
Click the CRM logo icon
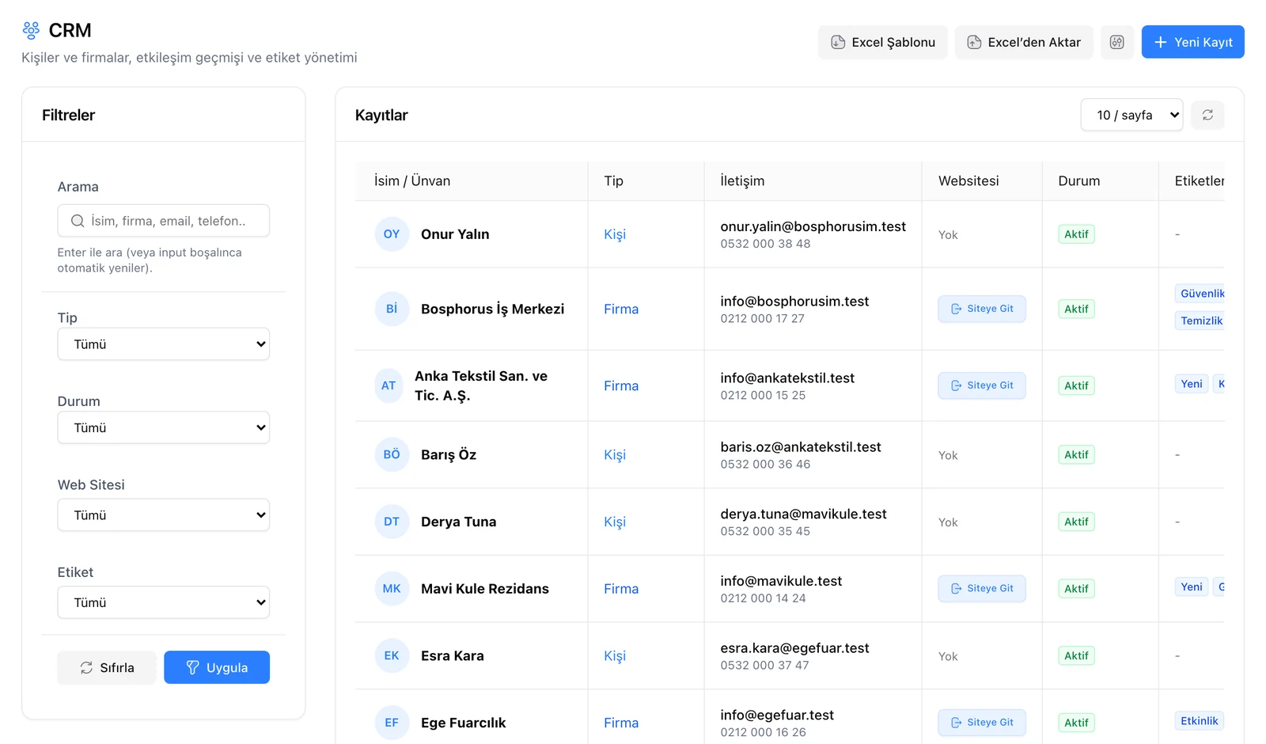point(31,30)
